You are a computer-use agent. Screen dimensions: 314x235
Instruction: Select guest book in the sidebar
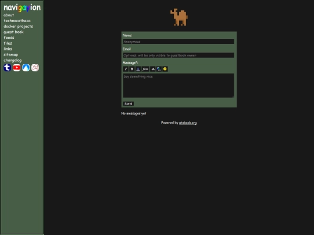point(13,32)
